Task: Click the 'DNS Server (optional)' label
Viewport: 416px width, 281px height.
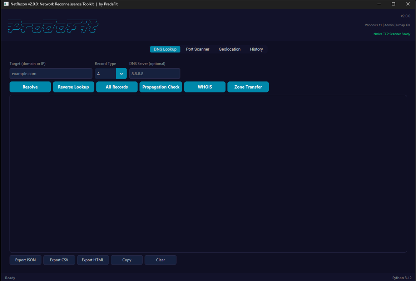Action: [x=147, y=64]
